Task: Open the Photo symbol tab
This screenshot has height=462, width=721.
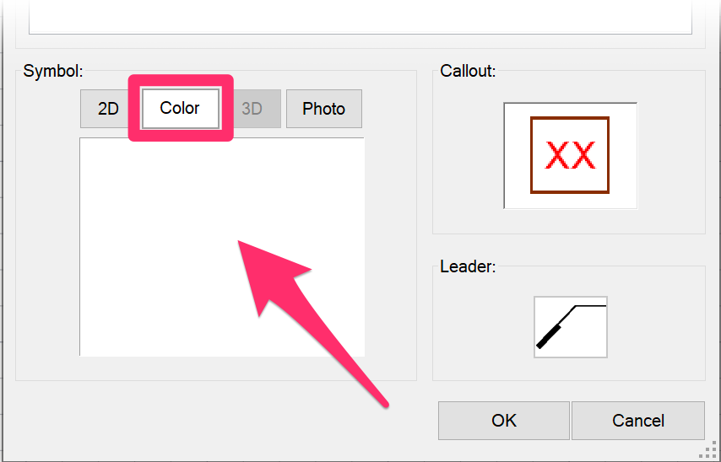Action: [x=323, y=109]
